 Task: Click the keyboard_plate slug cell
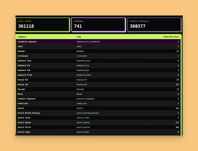(84, 75)
